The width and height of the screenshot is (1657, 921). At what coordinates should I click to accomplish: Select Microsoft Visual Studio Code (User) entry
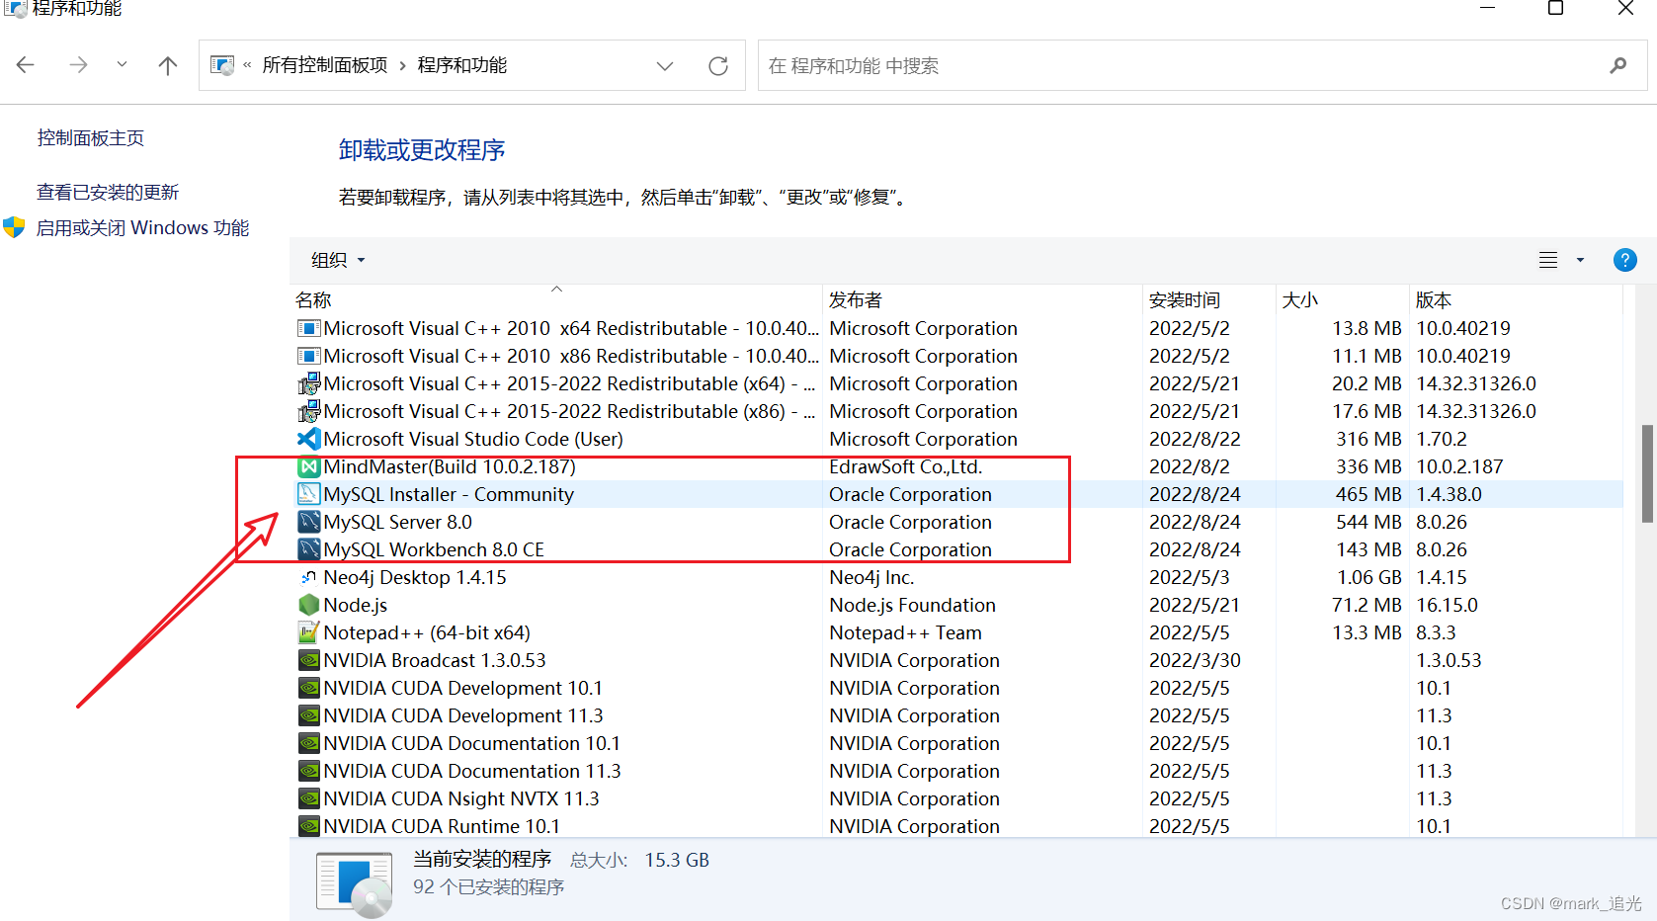[x=473, y=439]
